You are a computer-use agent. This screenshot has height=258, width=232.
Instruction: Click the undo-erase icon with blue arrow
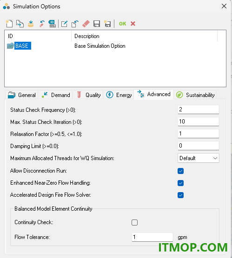pos(42,24)
